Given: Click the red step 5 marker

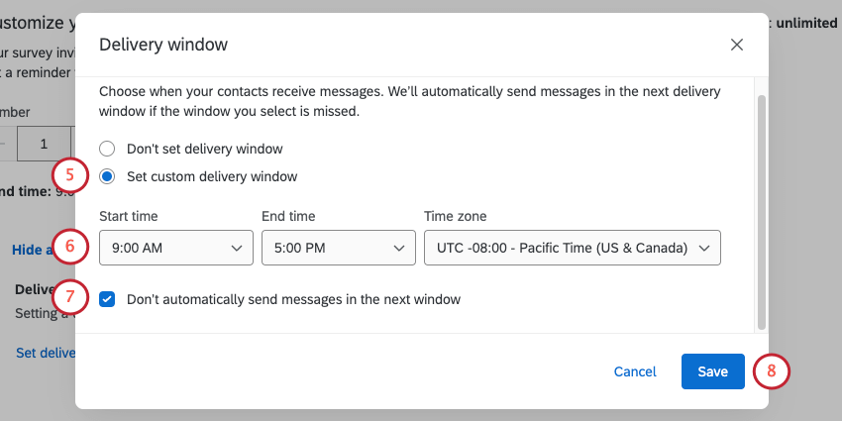Looking at the screenshot, I should pyautogui.click(x=69, y=174).
